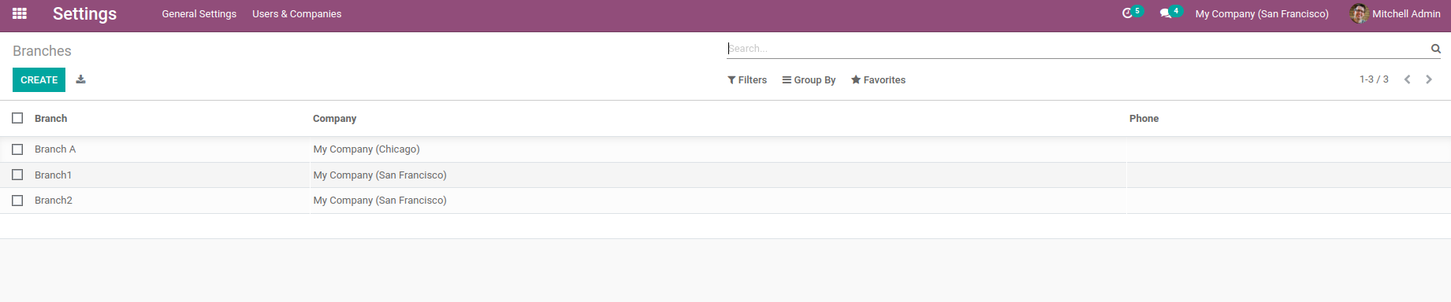
Task: Open the apps grid menu icon
Action: tap(20, 13)
